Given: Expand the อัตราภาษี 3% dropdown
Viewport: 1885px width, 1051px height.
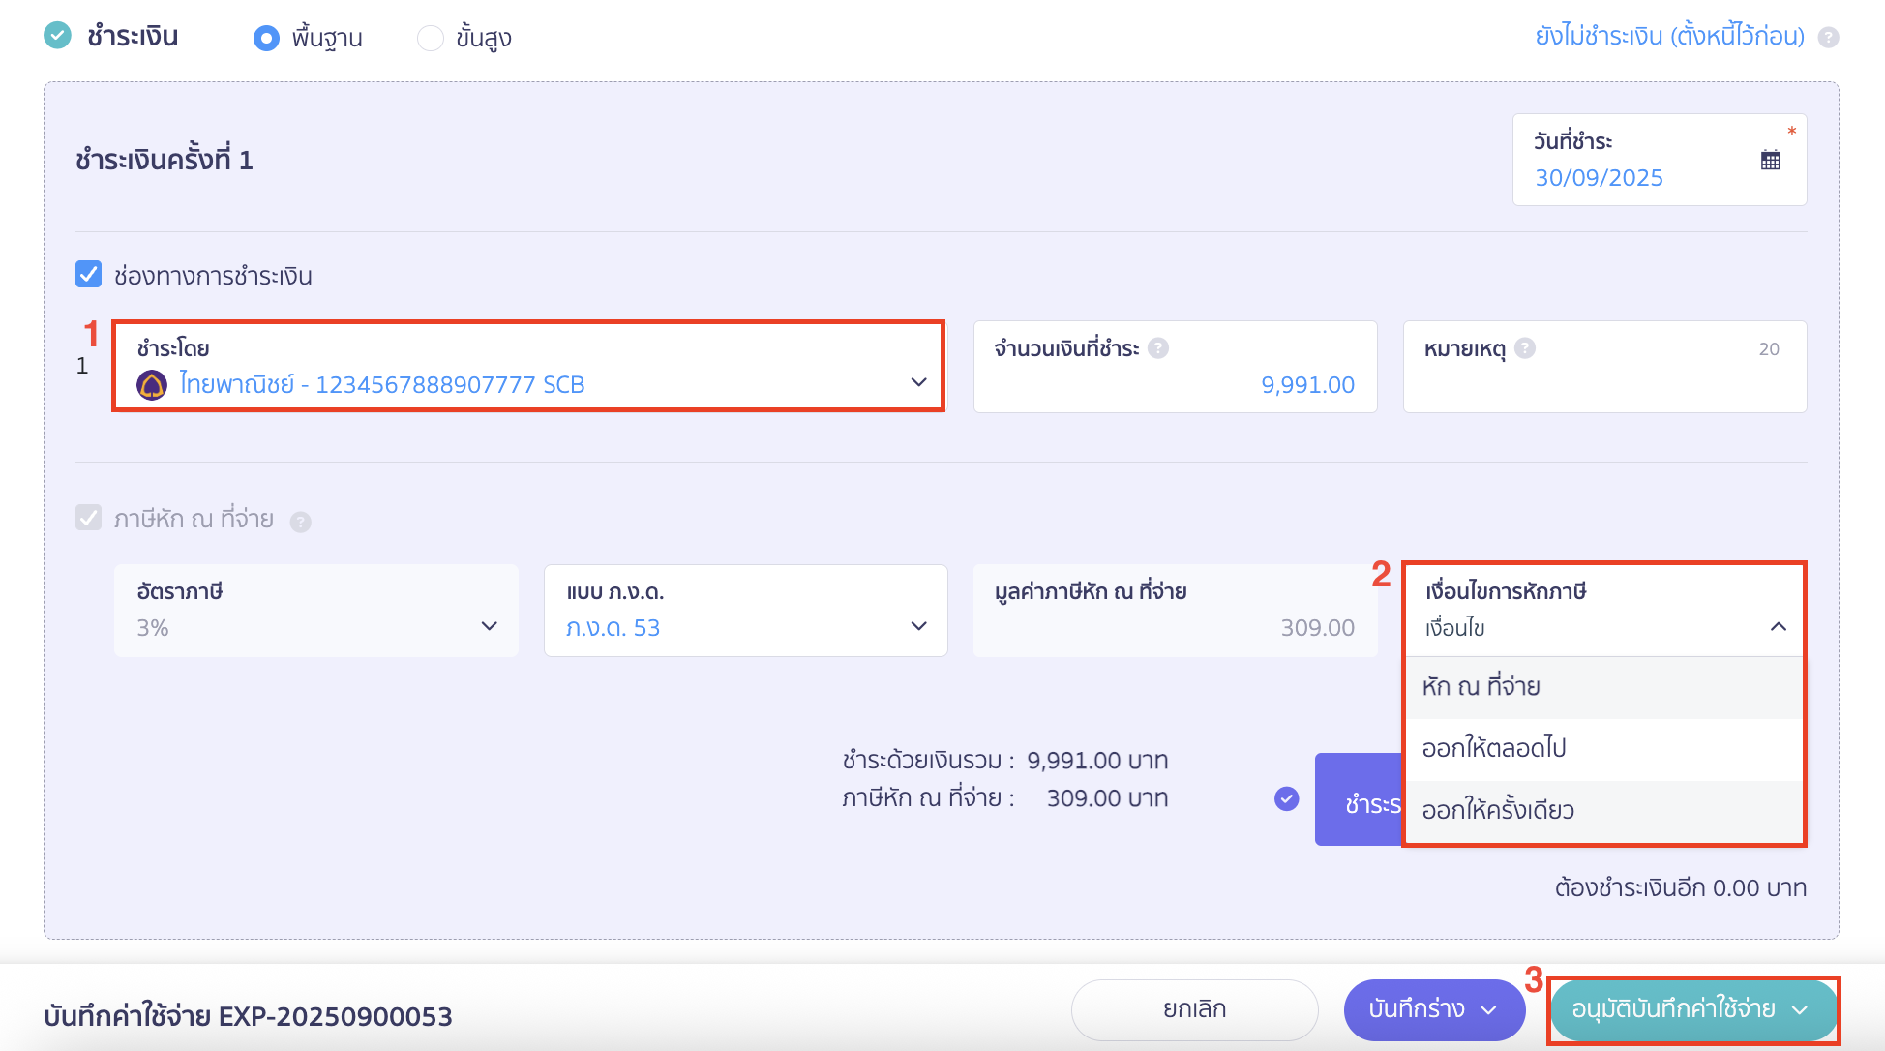Looking at the screenshot, I should click(316, 612).
